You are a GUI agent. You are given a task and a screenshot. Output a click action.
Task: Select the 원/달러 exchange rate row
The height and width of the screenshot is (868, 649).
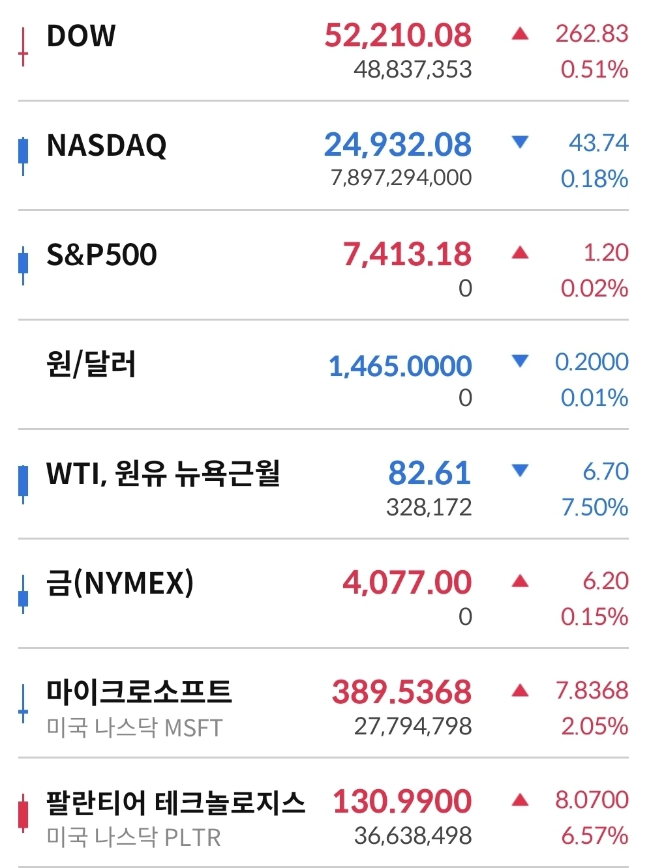coord(324,375)
